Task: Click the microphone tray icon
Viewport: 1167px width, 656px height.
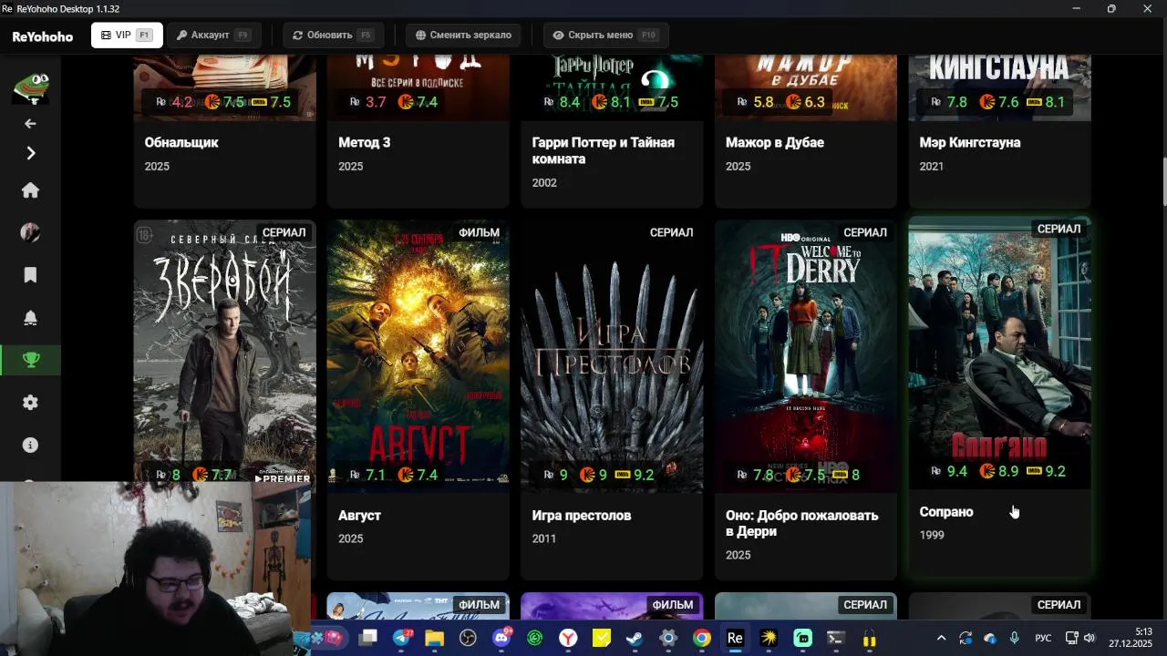Action: (1015, 638)
